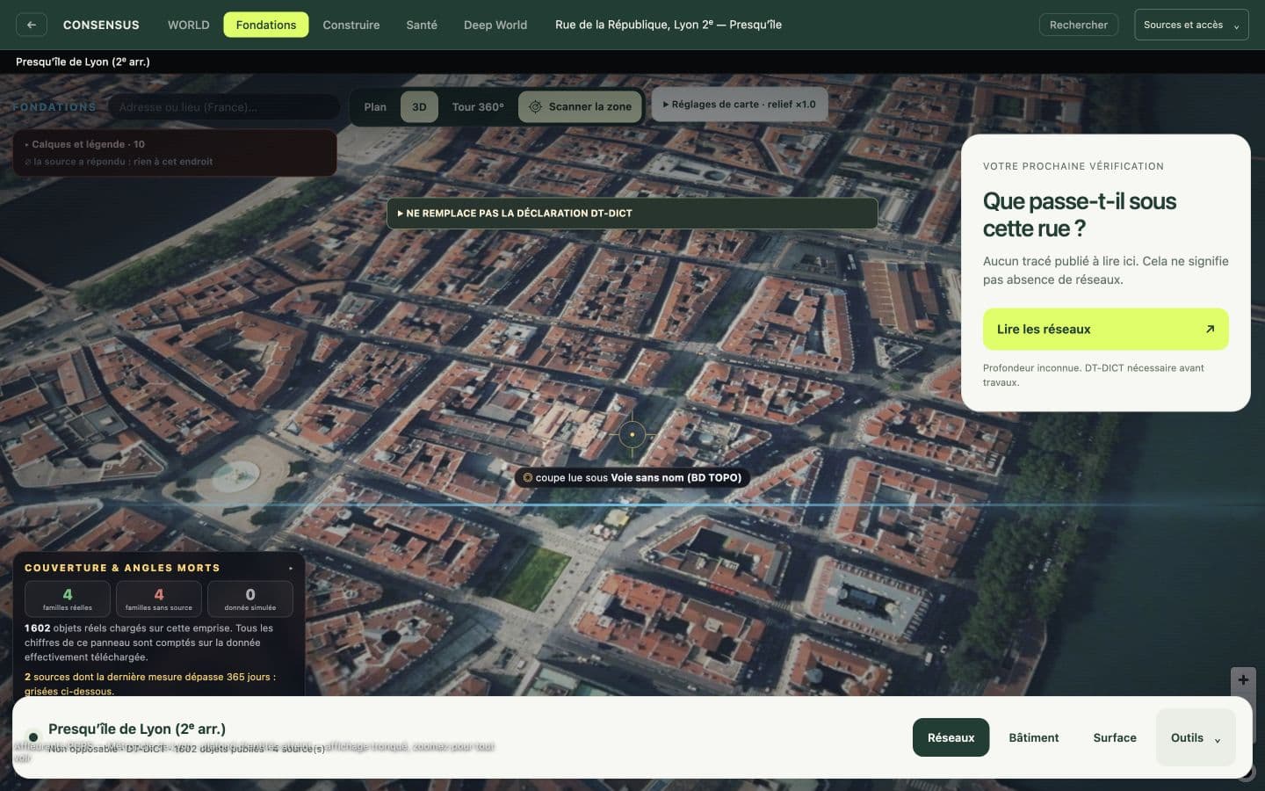The image size is (1265, 791).
Task: Toggle the 3D map view
Action: point(419,106)
